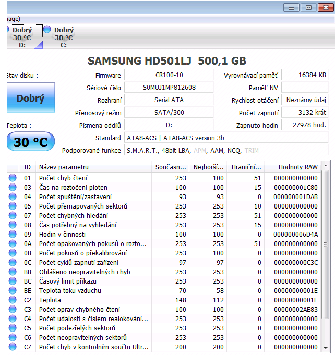Select the D: drive Dobrý tab
Screen dimensions: 335x355
point(25,36)
